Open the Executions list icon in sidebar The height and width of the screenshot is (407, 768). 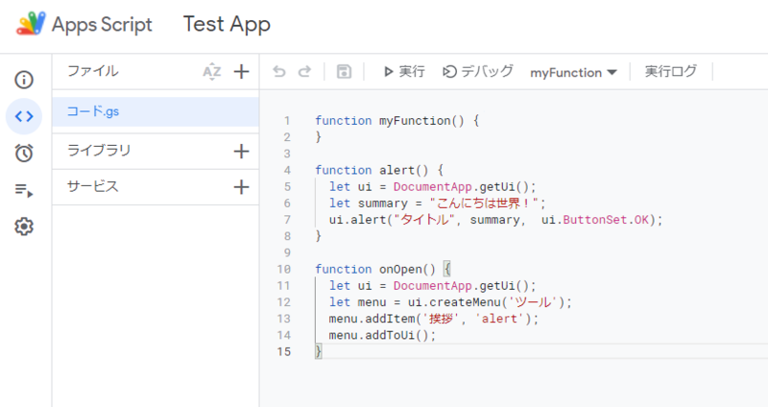pos(24,190)
